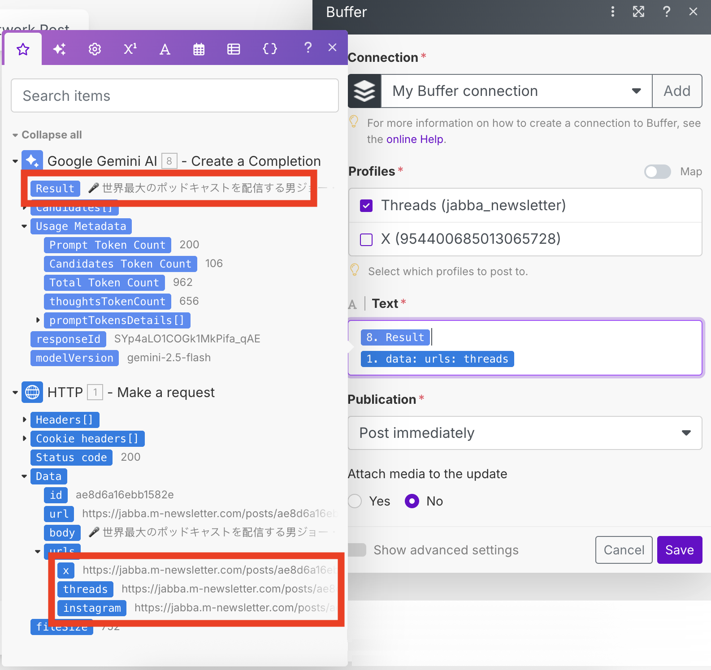Select the Prompt Token Count pill
Image resolution: width=711 pixels, height=670 pixels.
tap(108, 245)
